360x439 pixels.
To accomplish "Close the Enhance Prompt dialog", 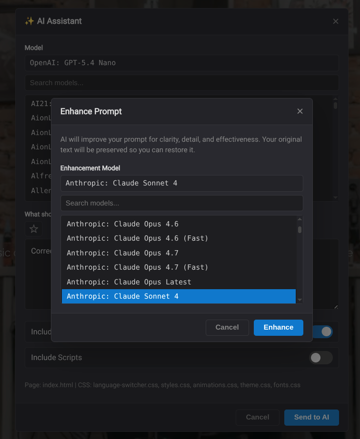I will coord(300,111).
